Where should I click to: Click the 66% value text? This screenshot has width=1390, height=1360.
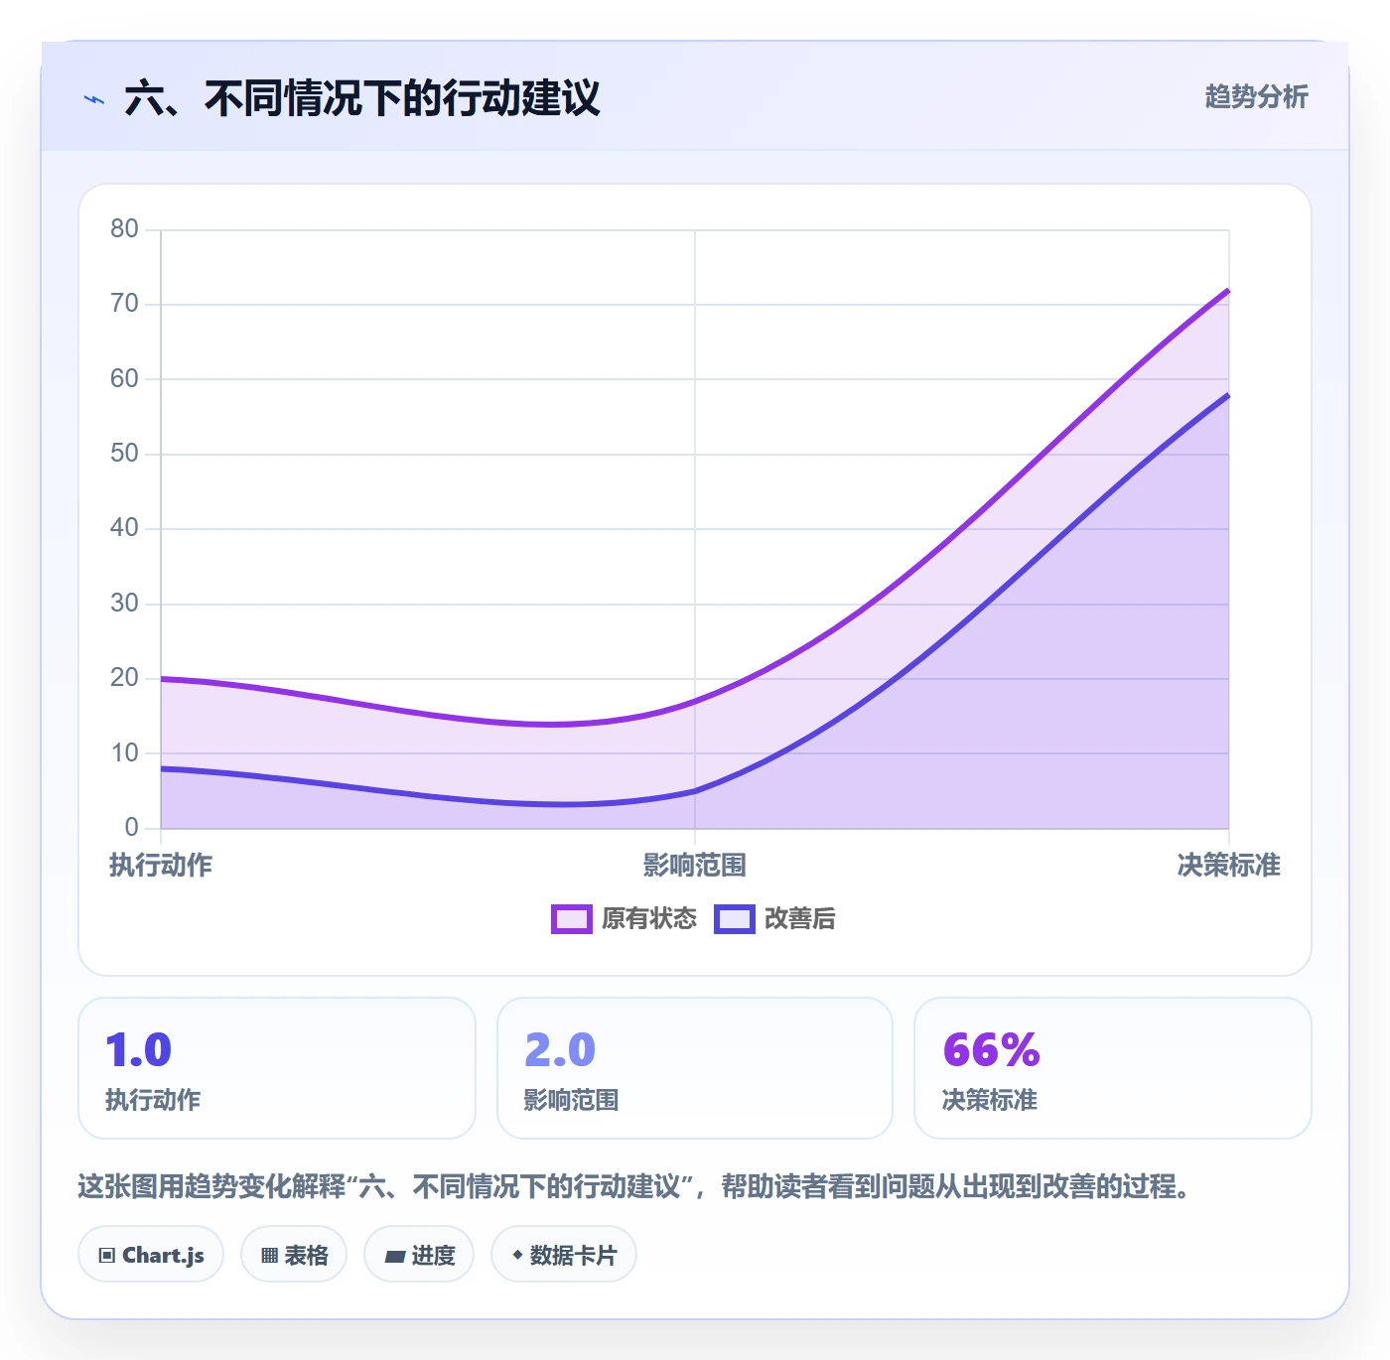click(992, 1050)
